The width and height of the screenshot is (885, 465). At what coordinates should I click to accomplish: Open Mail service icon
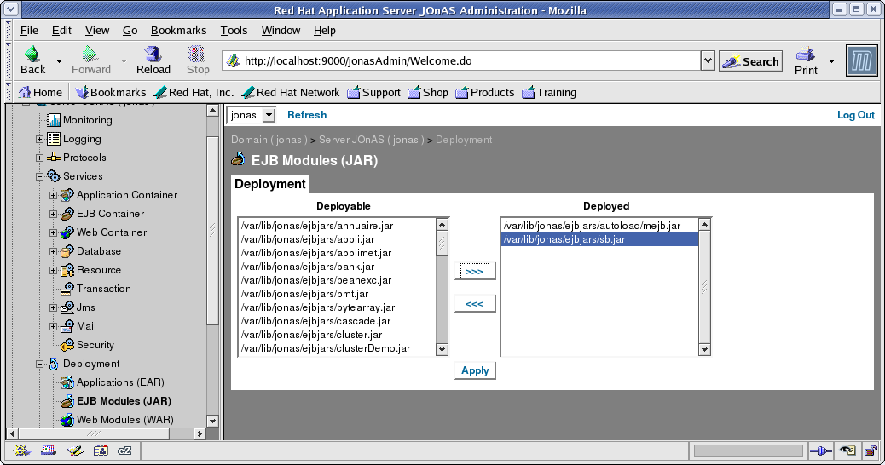(x=67, y=326)
